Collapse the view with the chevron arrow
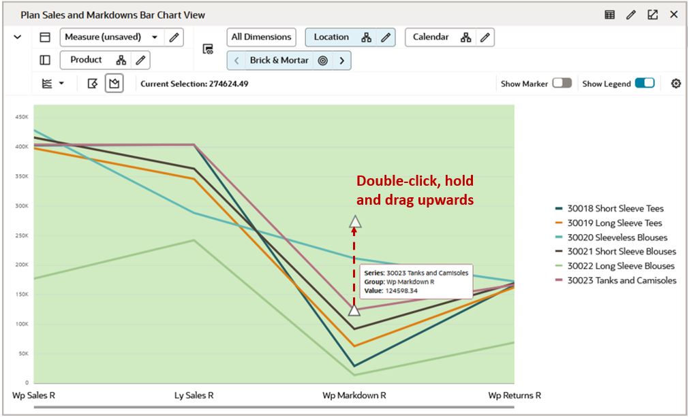Screen dimensions: 689x417 point(17,37)
